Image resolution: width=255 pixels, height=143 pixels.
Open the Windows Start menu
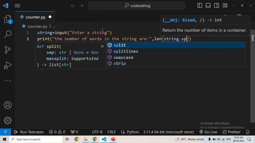coord(4,139)
